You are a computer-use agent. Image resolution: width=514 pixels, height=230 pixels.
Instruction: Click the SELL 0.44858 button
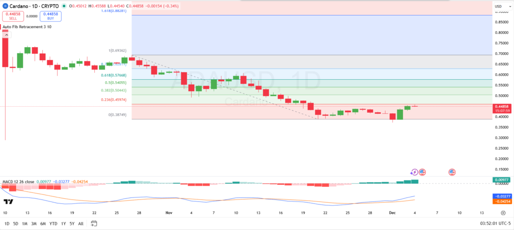click(x=12, y=16)
